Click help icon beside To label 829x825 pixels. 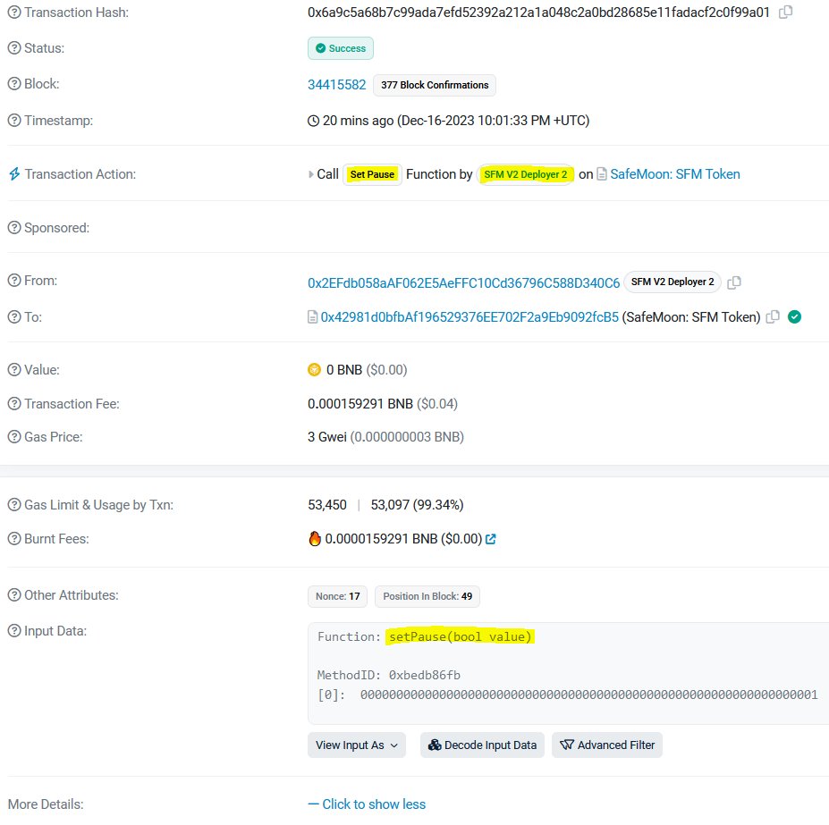click(14, 317)
